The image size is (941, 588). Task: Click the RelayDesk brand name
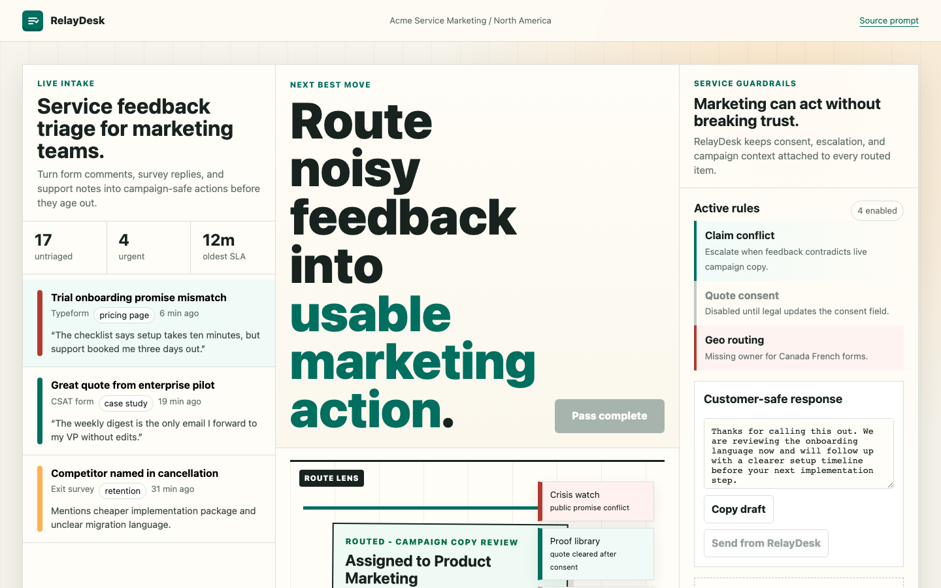click(78, 21)
